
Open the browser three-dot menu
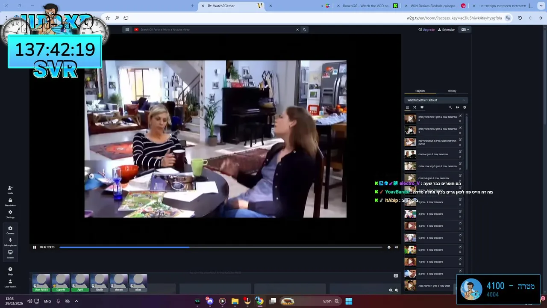point(6,18)
